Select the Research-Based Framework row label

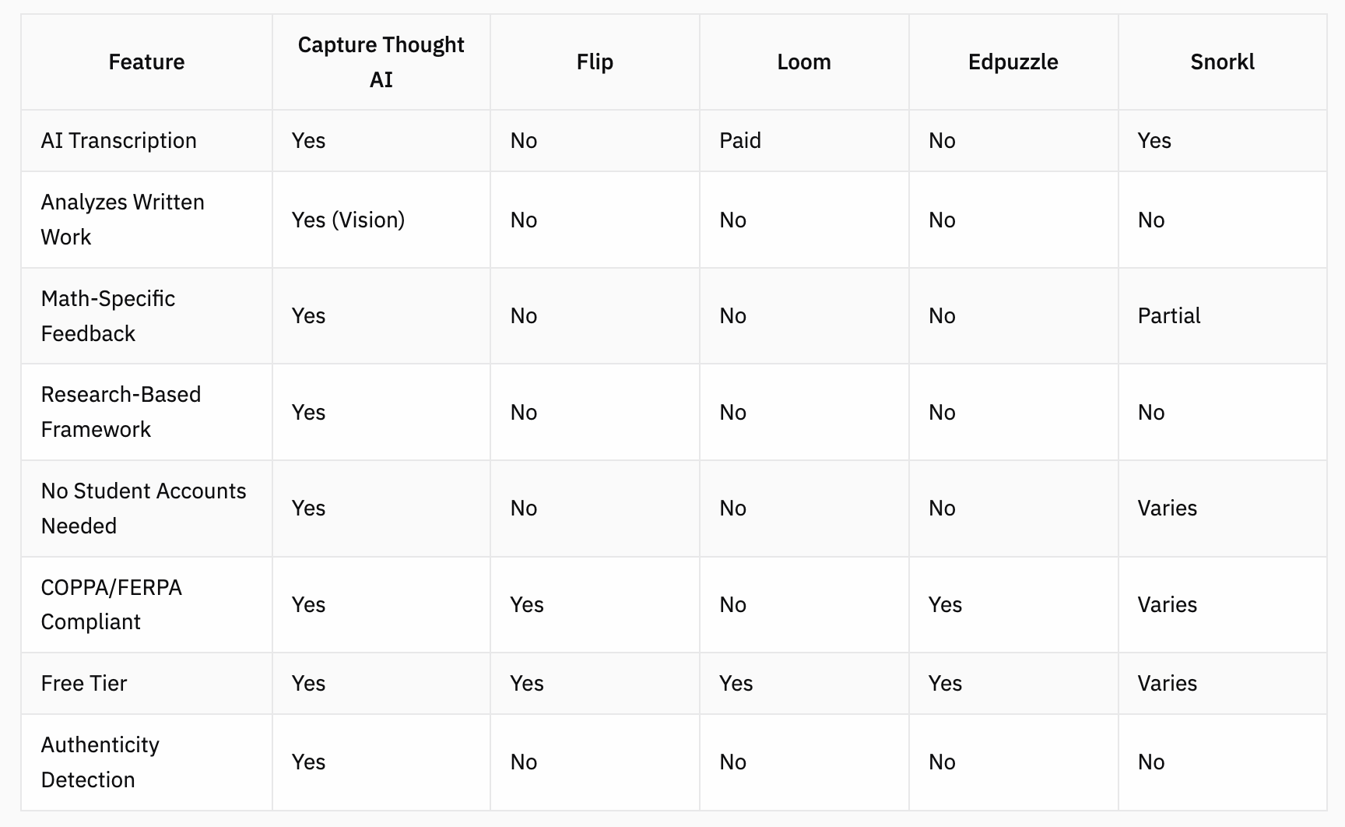point(121,412)
